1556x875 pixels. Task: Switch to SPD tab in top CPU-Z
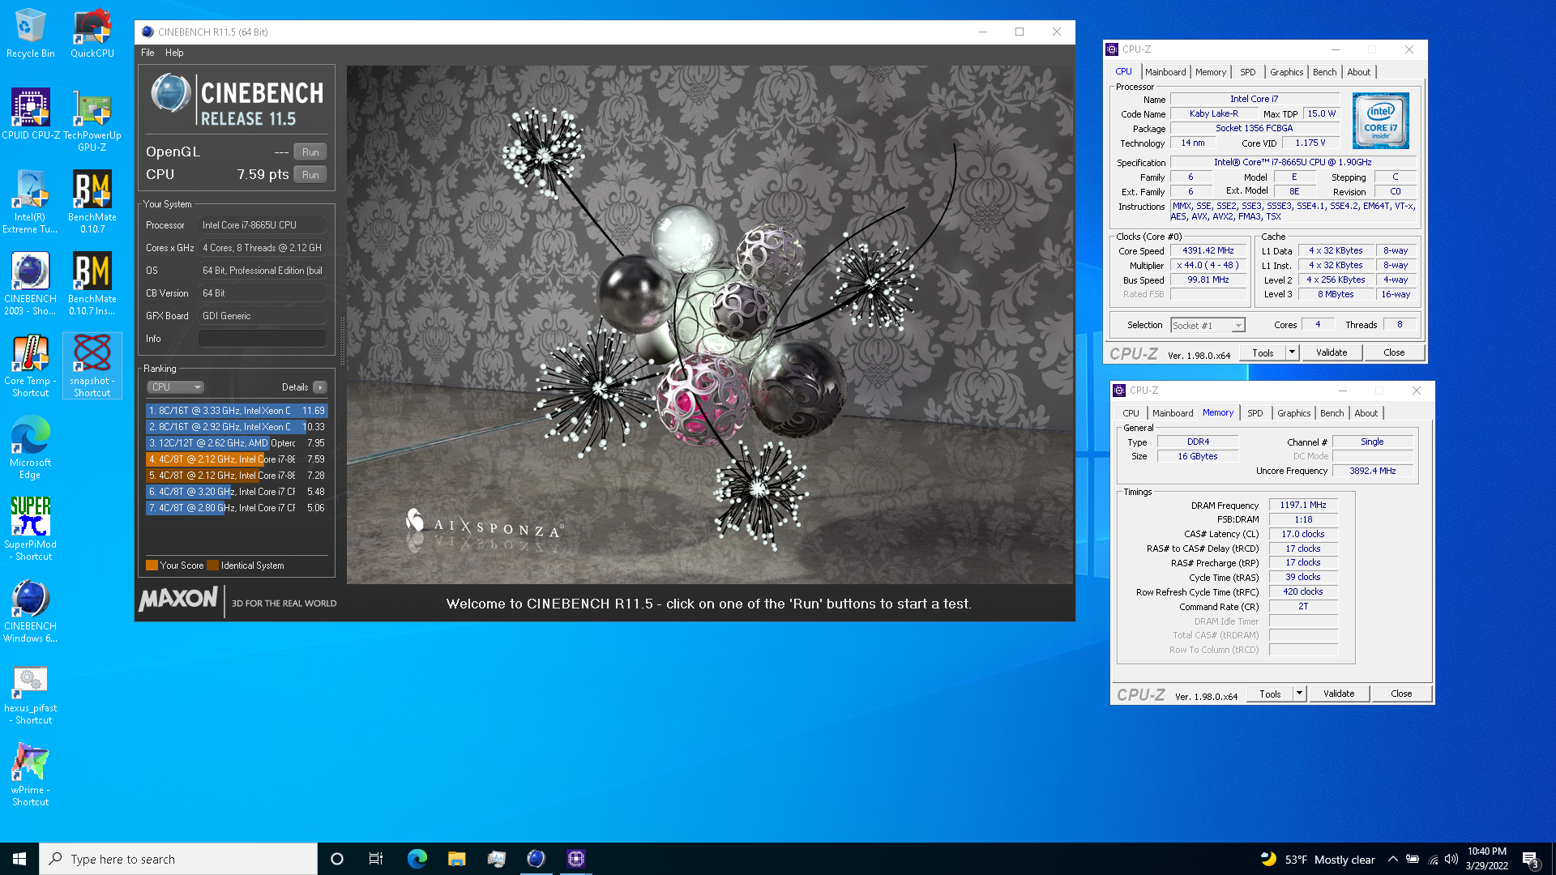coord(1248,72)
